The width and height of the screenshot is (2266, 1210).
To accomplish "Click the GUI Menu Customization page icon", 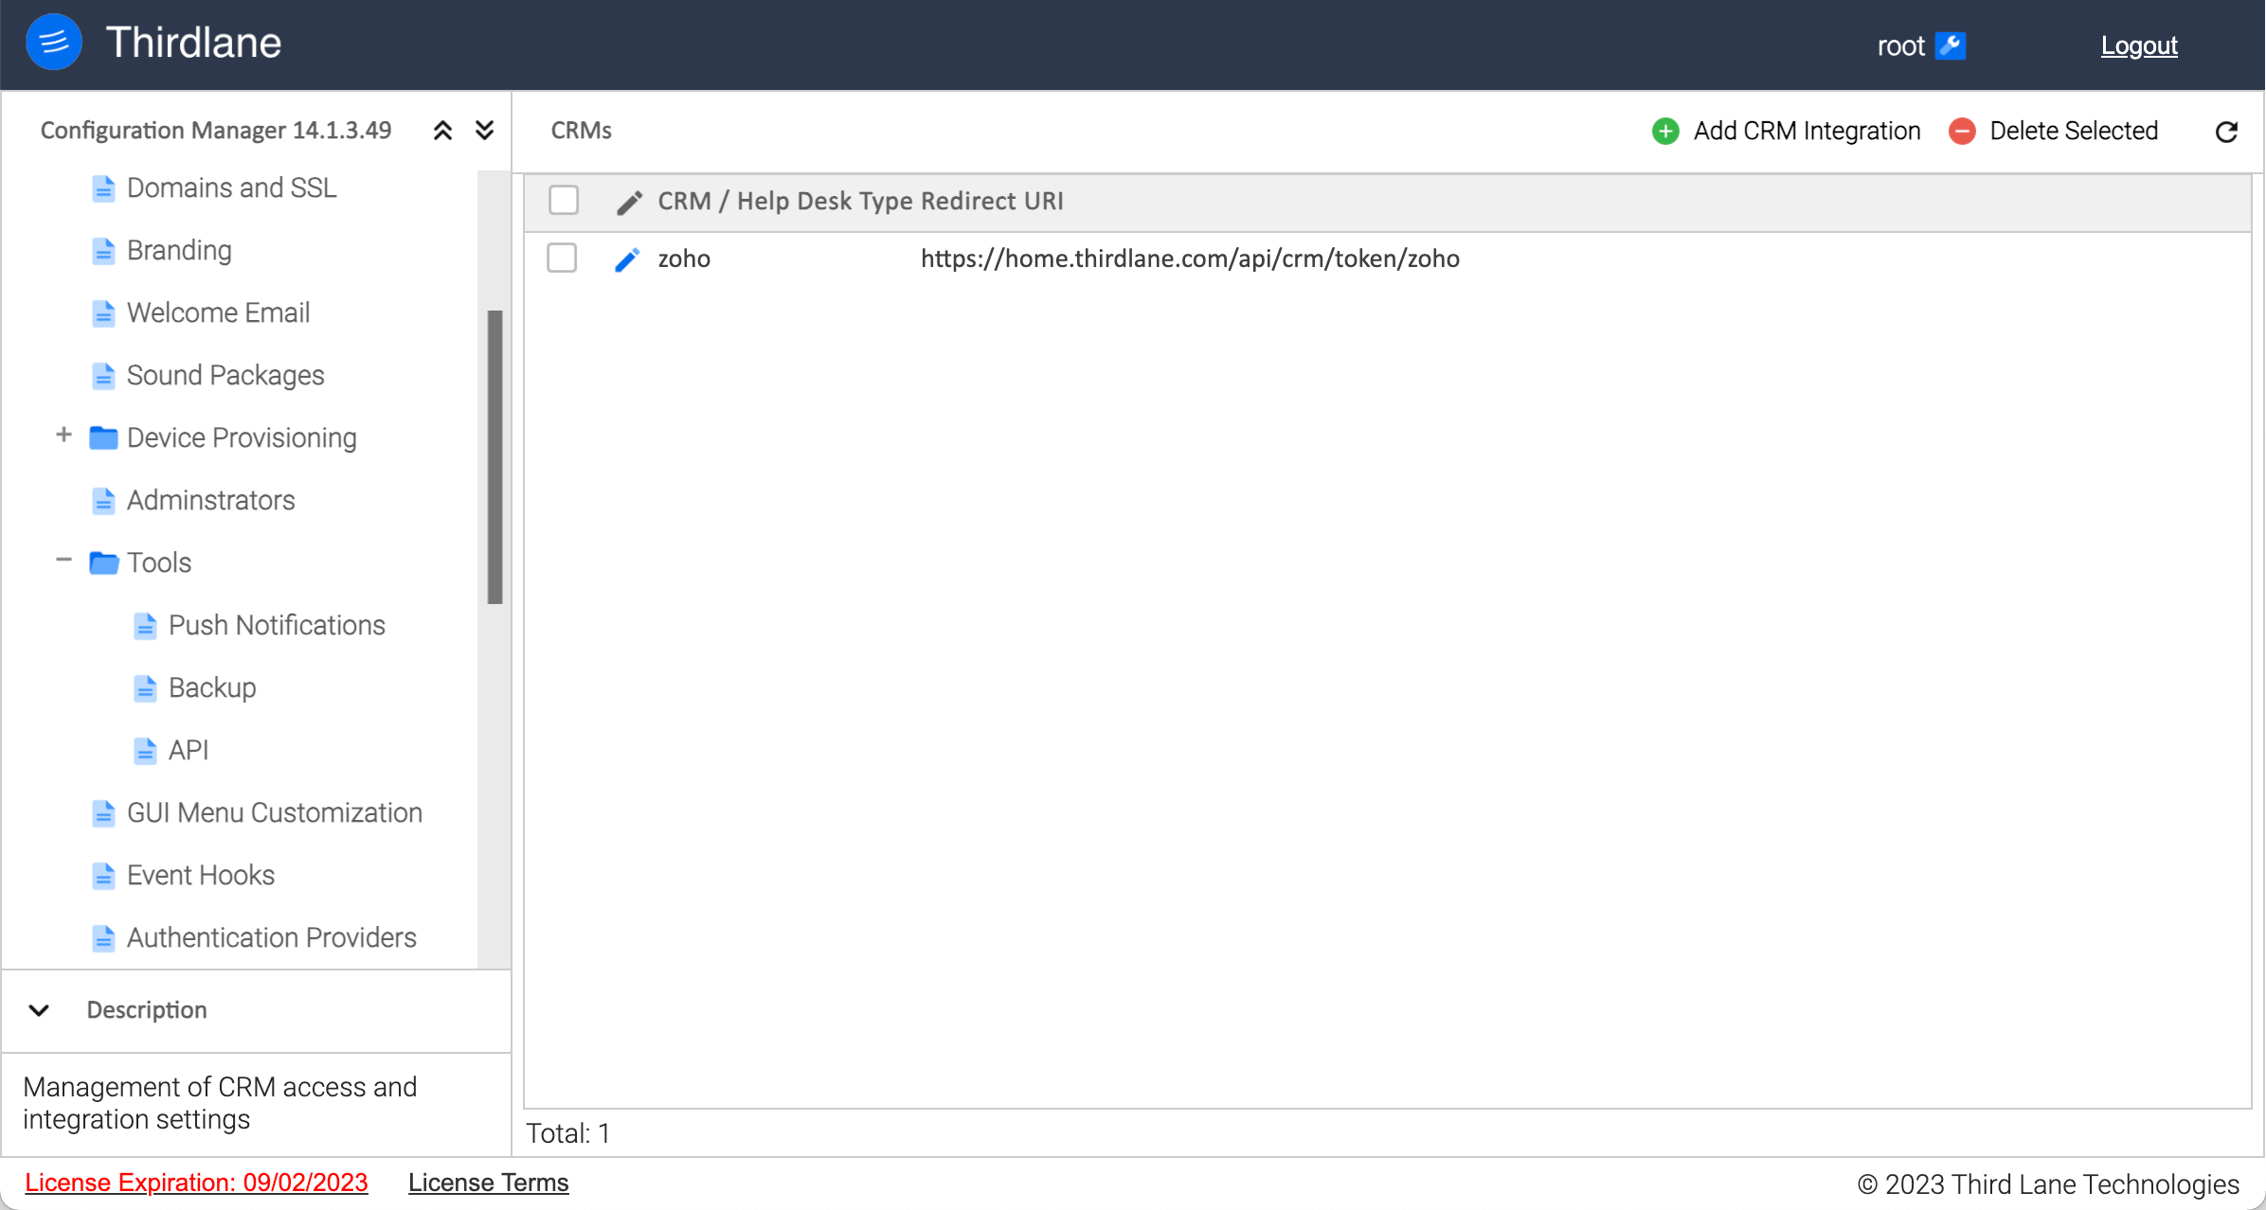I will (103, 813).
